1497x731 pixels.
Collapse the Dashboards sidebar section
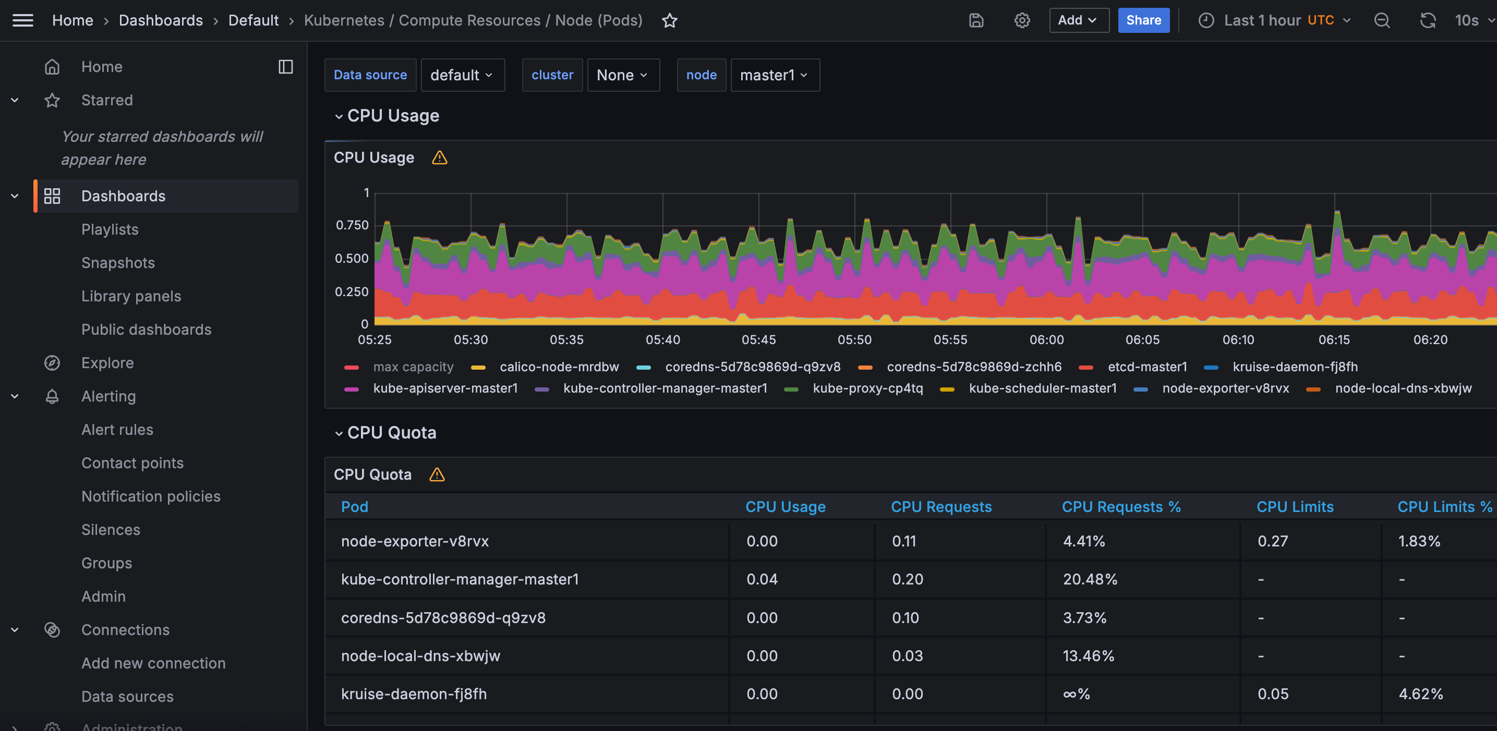point(15,196)
